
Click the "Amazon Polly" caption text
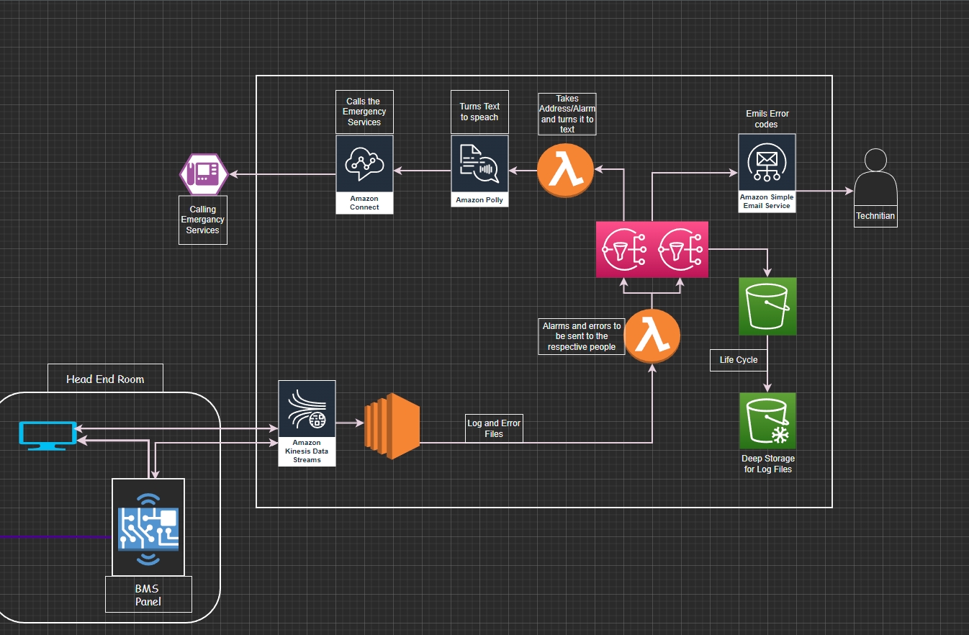[x=479, y=199]
